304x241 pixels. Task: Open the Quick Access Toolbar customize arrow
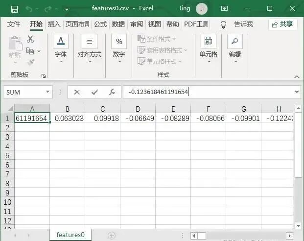(67, 9)
